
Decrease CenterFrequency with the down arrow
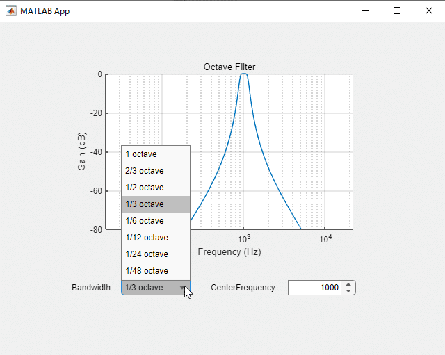point(348,291)
